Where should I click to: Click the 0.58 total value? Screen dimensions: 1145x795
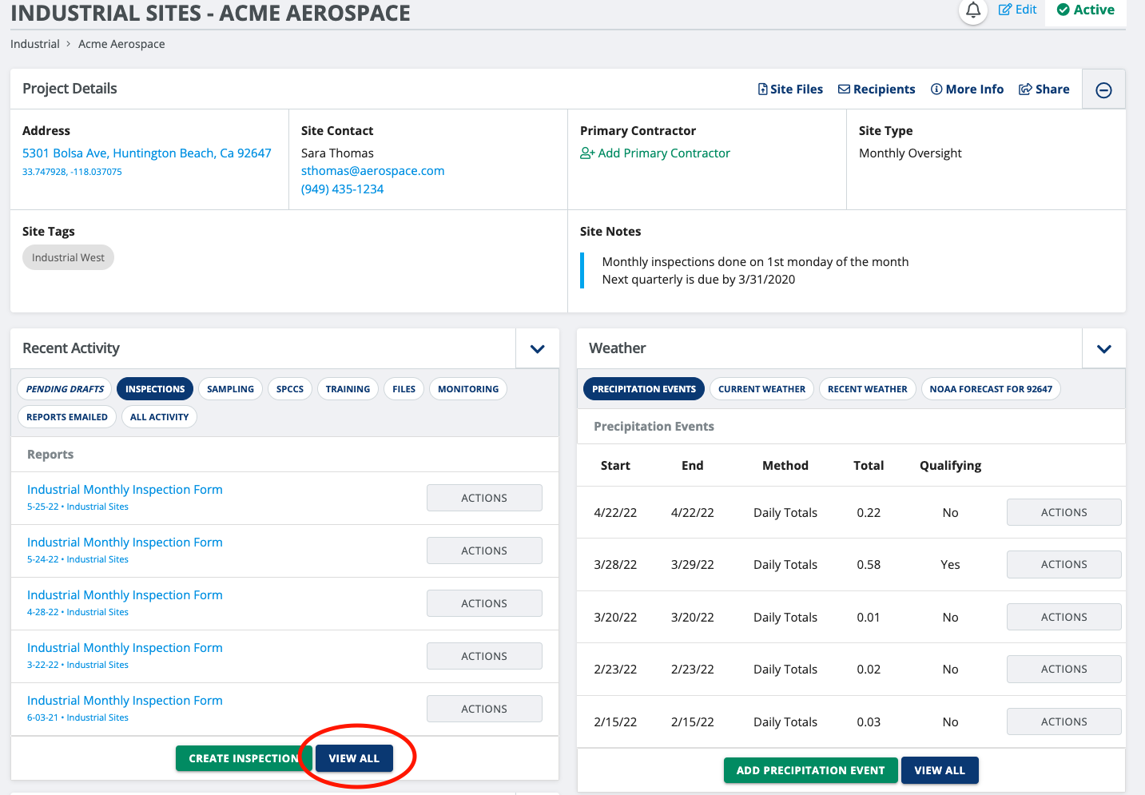pos(869,565)
